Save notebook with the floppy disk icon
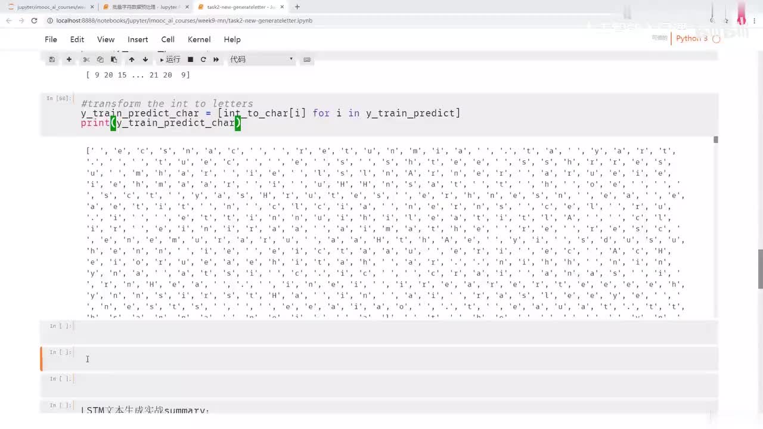763x429 pixels. point(52,60)
